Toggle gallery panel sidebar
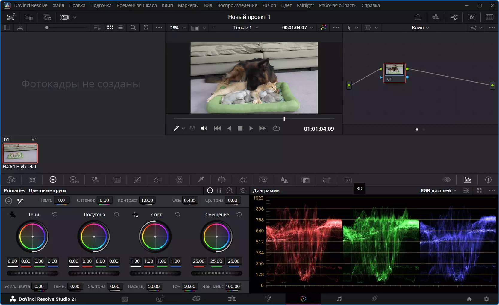This screenshot has height=305, width=499. (x=7, y=28)
